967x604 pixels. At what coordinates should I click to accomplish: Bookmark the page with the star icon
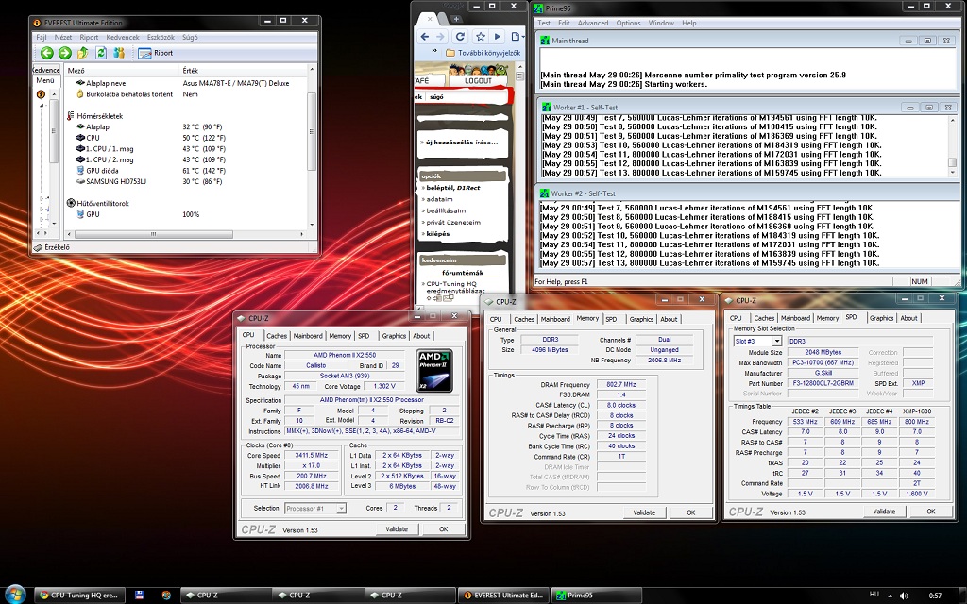pyautogui.click(x=481, y=37)
